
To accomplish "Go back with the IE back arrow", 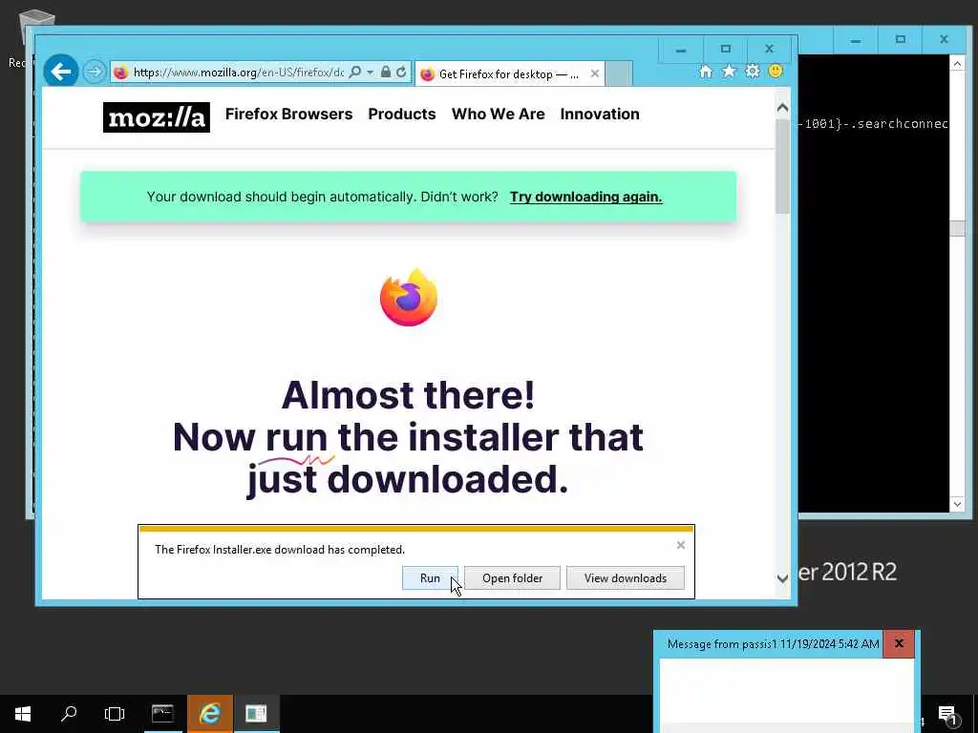I will 61,72.
